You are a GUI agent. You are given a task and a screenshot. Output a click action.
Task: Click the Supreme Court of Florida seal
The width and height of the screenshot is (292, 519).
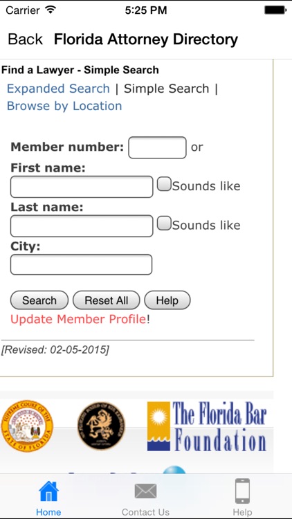[x=27, y=426]
